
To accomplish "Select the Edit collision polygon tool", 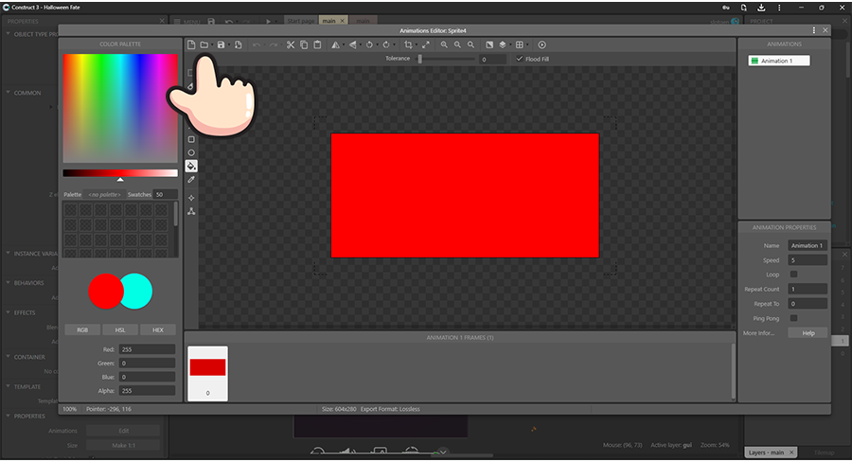I will click(x=191, y=211).
